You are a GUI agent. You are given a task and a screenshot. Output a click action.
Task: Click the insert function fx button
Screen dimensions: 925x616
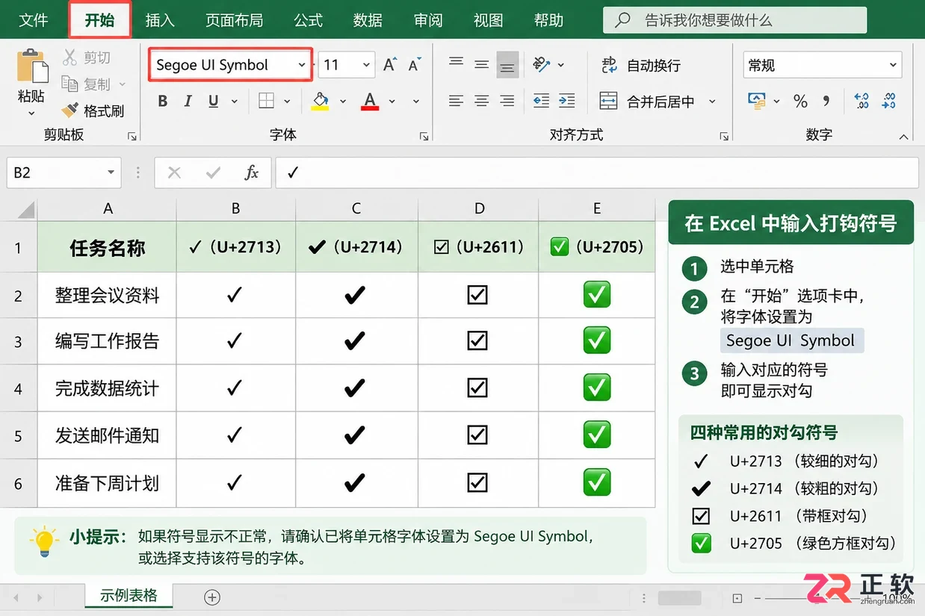[252, 172]
